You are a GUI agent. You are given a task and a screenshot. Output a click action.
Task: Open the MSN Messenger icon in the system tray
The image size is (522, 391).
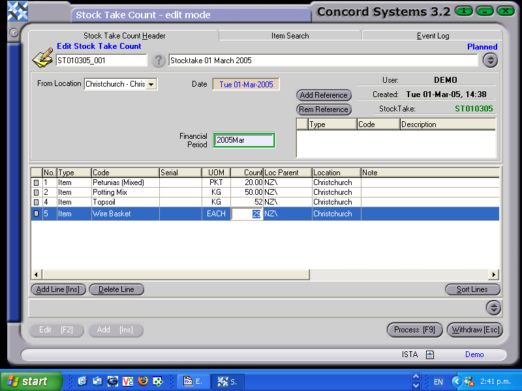click(x=468, y=383)
